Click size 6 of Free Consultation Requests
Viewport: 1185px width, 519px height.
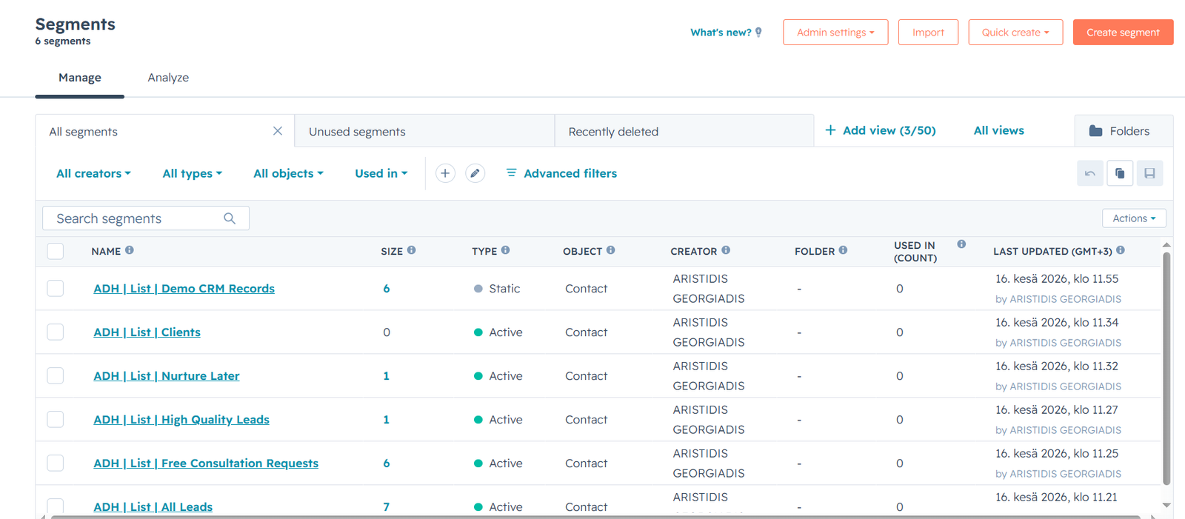pos(387,463)
